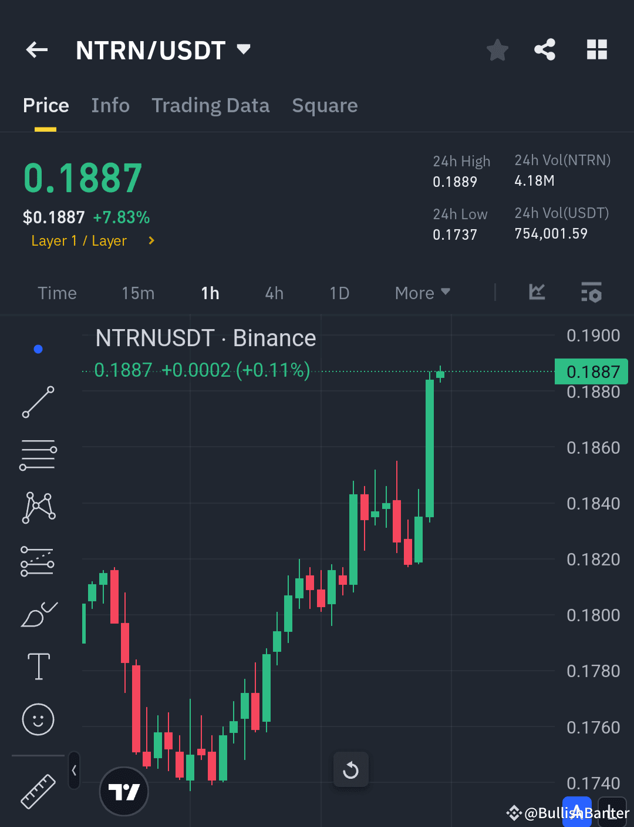Expand the More timeframe dropdown
Image resolution: width=634 pixels, height=827 pixels.
click(421, 293)
